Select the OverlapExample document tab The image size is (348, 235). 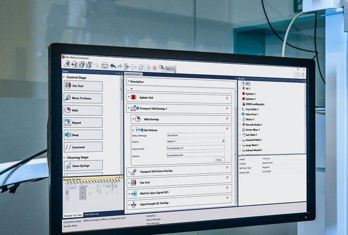(133, 74)
